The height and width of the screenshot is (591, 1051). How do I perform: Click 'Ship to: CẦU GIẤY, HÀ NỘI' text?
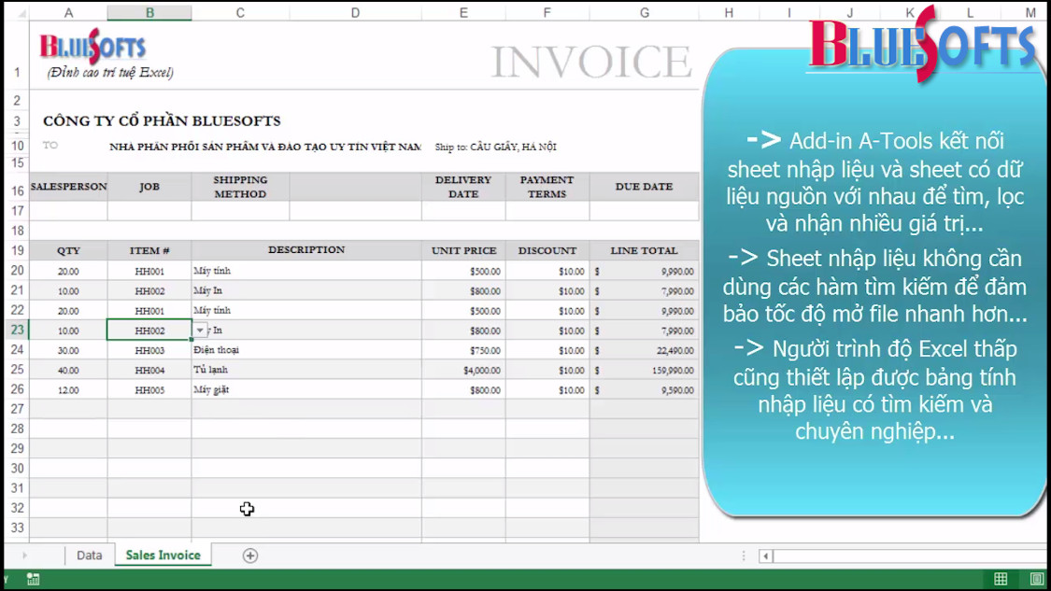(x=495, y=147)
